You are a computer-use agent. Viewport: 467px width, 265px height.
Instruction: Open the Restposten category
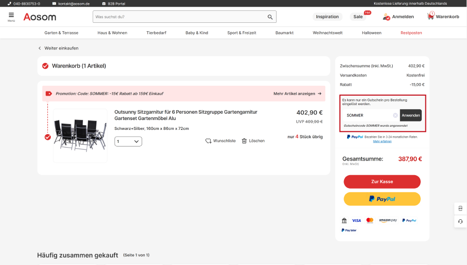coord(411,33)
